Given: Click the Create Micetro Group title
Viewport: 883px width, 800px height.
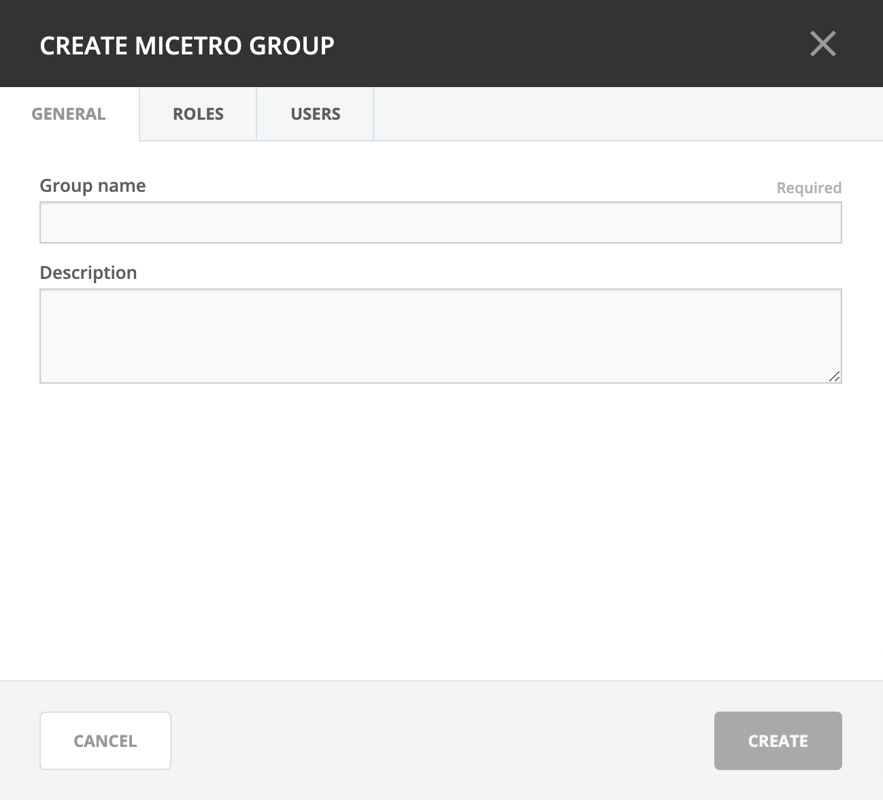Looking at the screenshot, I should [x=187, y=46].
